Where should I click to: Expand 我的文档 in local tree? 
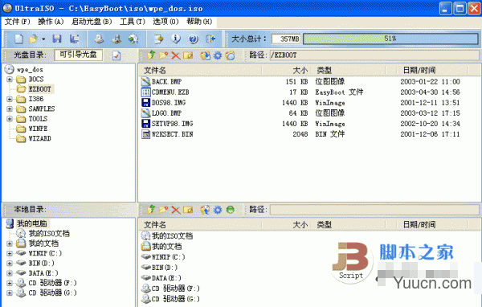(10, 244)
